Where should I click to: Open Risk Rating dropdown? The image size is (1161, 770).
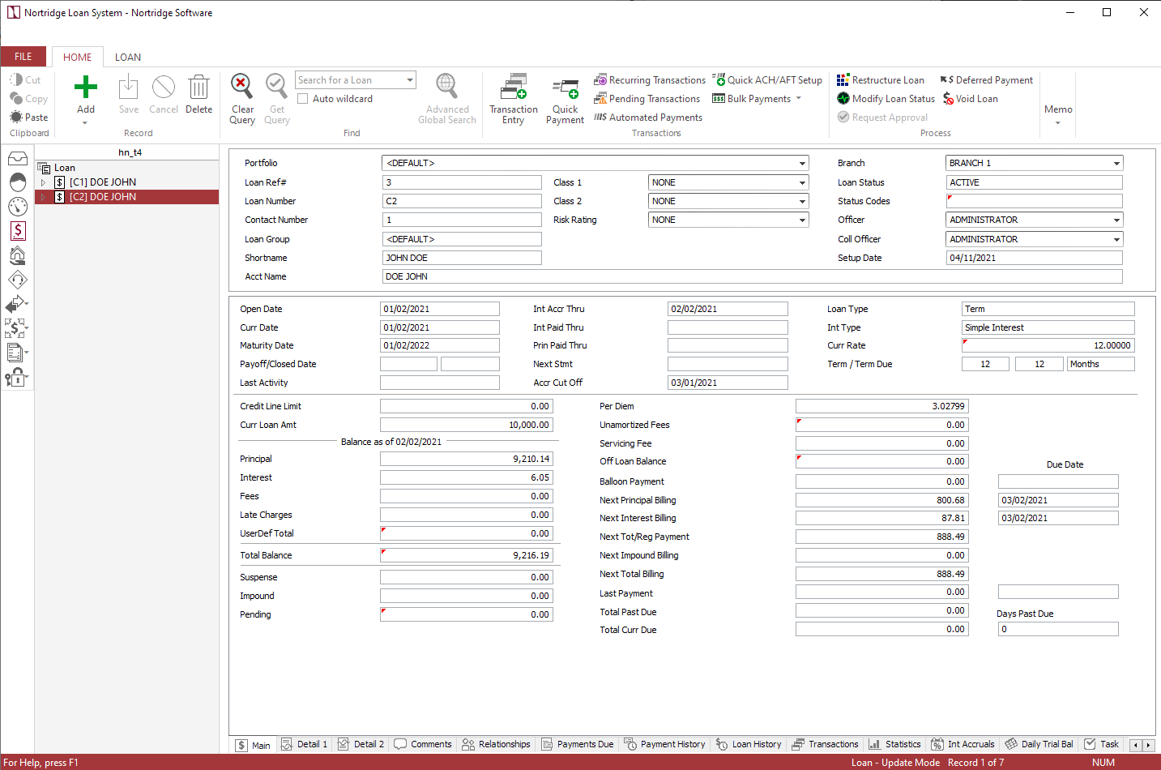click(802, 220)
